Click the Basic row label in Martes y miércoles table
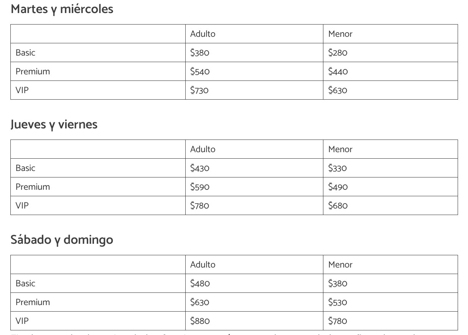Screen dimensions: 468x335 [25, 53]
